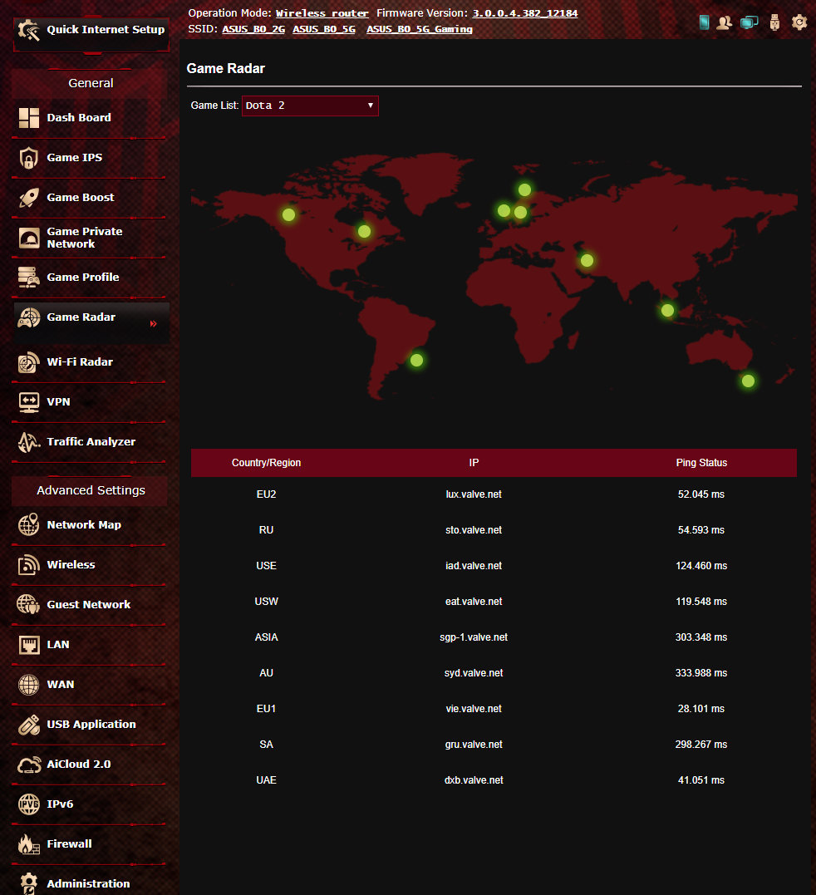816x895 pixels.
Task: Click the Ping Status column header
Action: click(701, 463)
